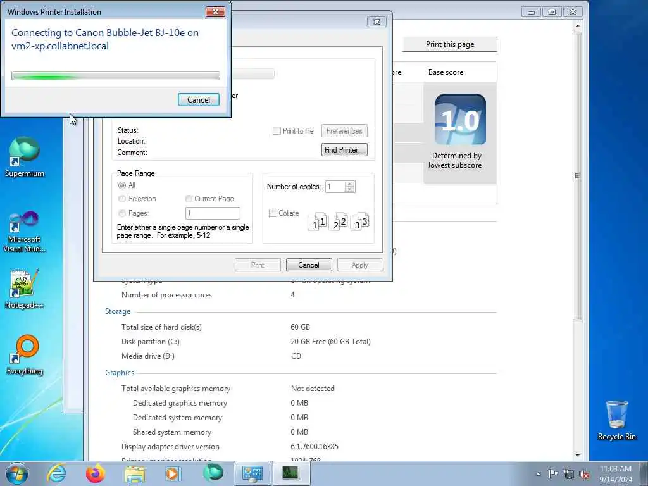Close the Windows Printer Installation window
The image size is (648, 486).
pos(215,11)
